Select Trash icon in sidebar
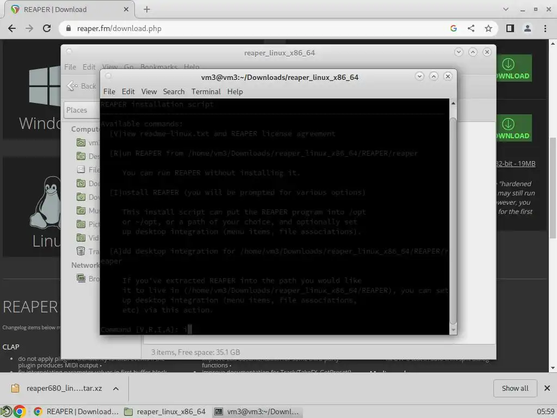This screenshot has height=418, width=557. [x=81, y=251]
